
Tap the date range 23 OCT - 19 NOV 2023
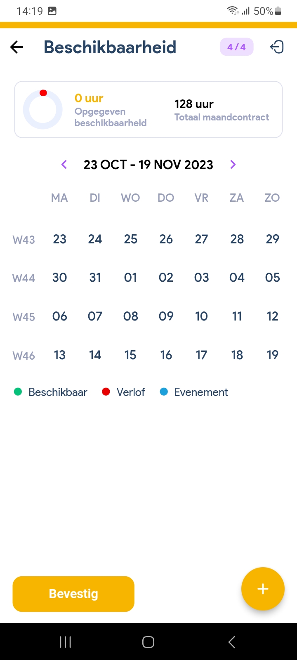[x=148, y=165]
